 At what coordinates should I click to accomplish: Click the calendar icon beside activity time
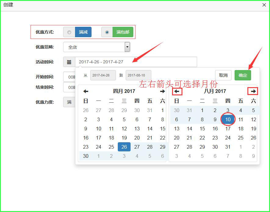(69, 62)
